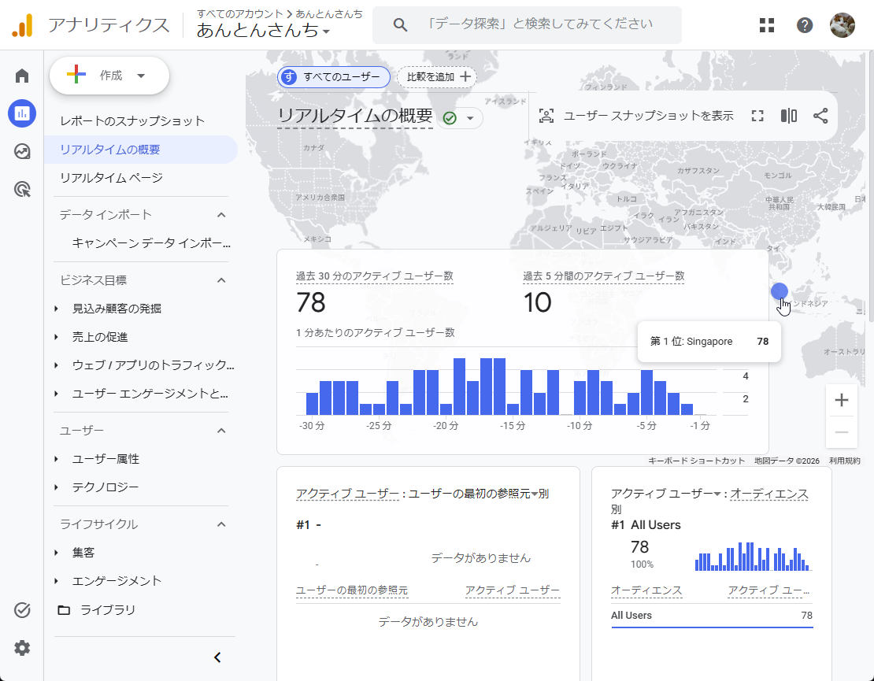
Task: Click 比較を追加 button
Action: pos(437,77)
